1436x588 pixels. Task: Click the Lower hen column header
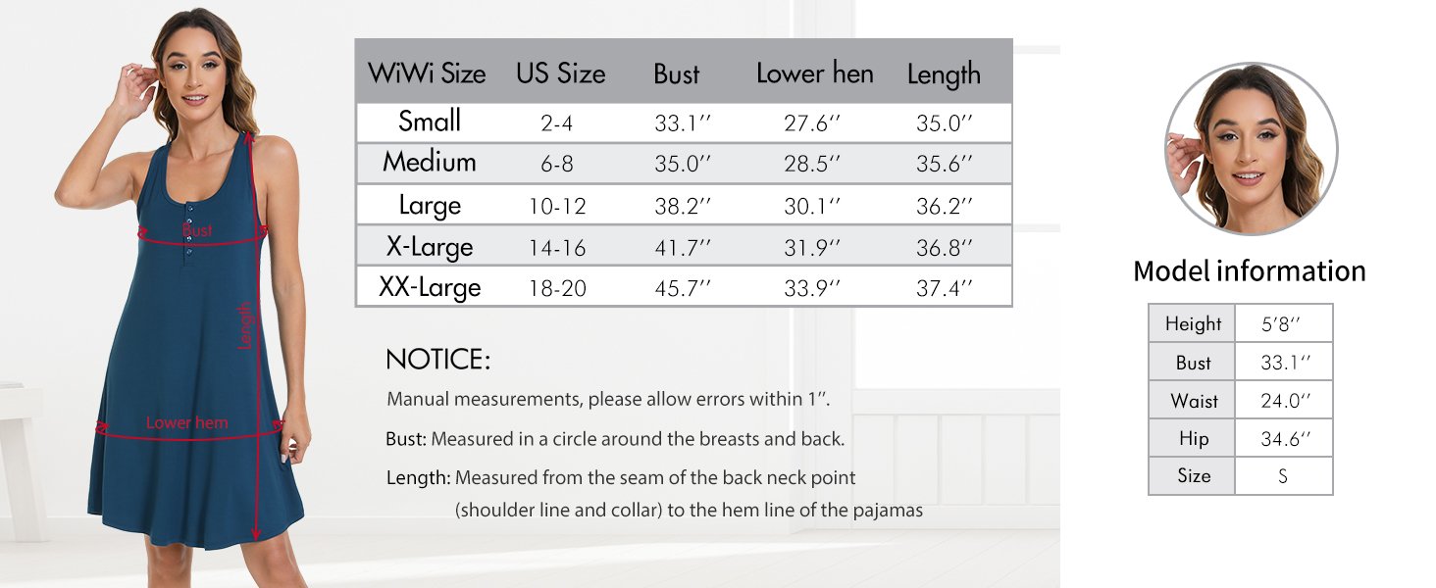(814, 73)
